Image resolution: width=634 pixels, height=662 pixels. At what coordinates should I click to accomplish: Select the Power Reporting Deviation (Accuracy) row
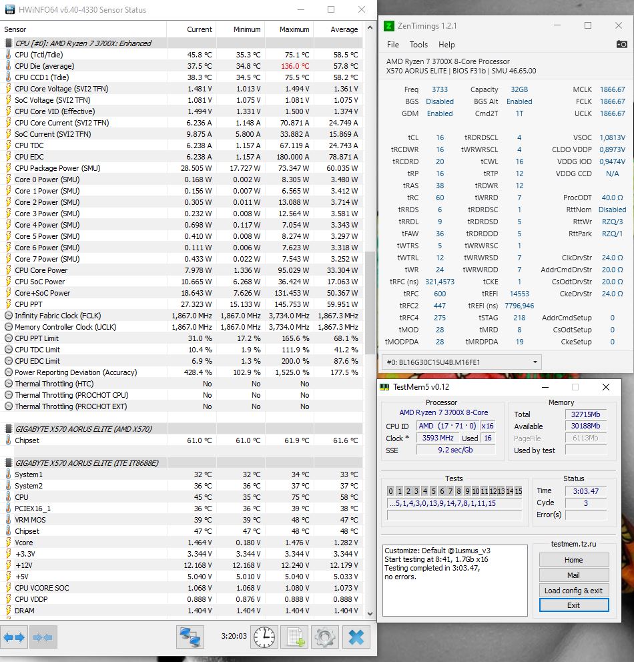click(x=182, y=372)
